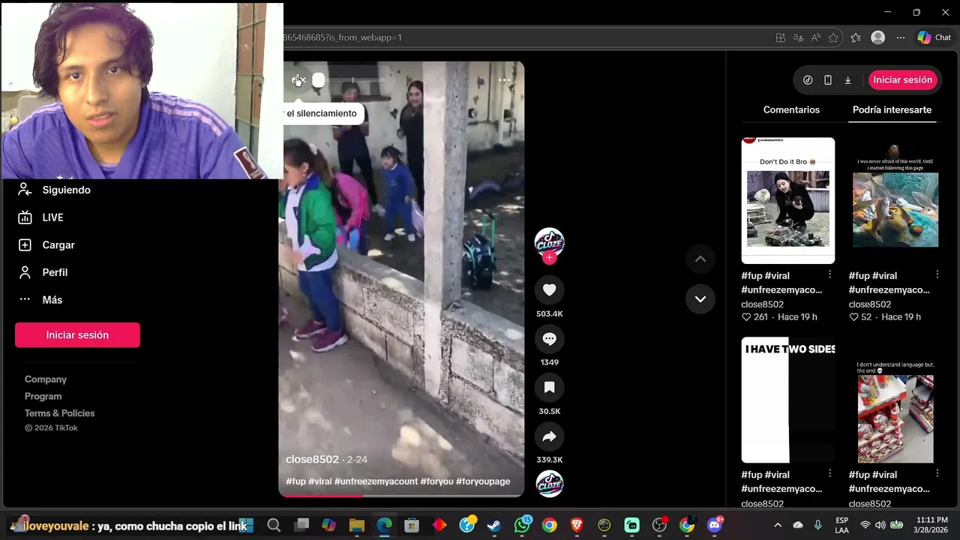Screen dimensions: 960x540
Task: Click the video progress bar
Action: click(401, 495)
